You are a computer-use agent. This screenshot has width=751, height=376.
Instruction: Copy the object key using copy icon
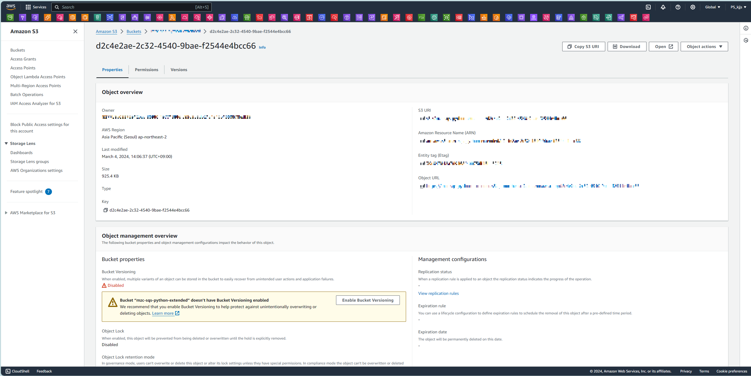pos(105,210)
